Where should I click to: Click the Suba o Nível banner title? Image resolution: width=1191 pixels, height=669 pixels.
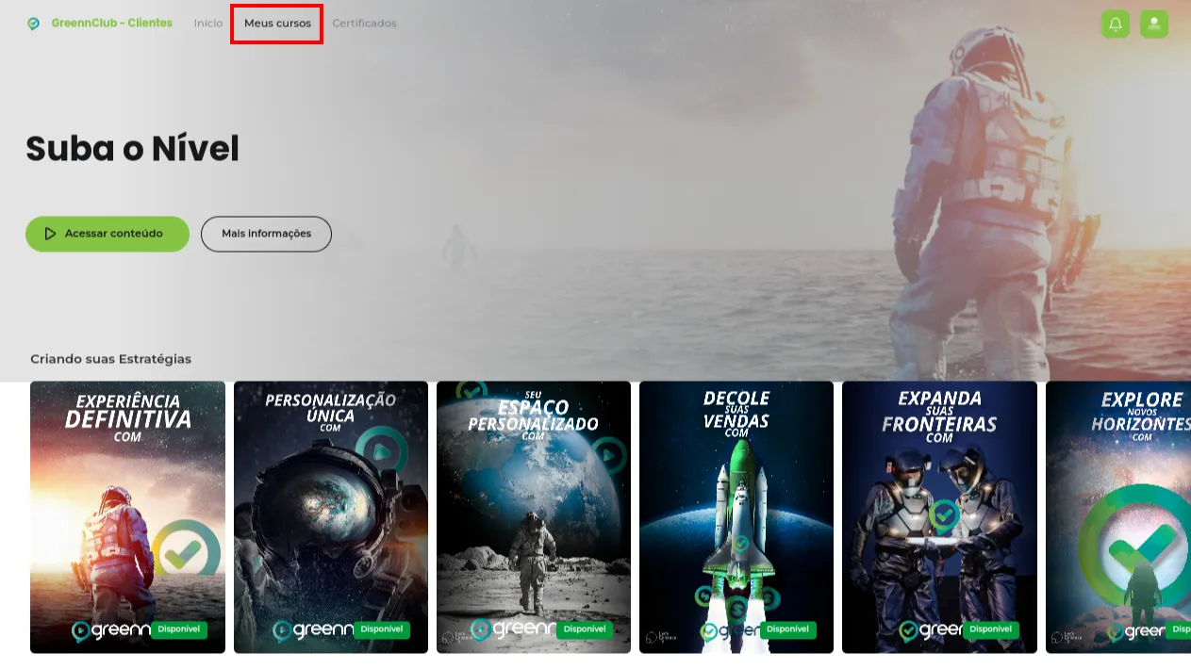click(x=132, y=149)
